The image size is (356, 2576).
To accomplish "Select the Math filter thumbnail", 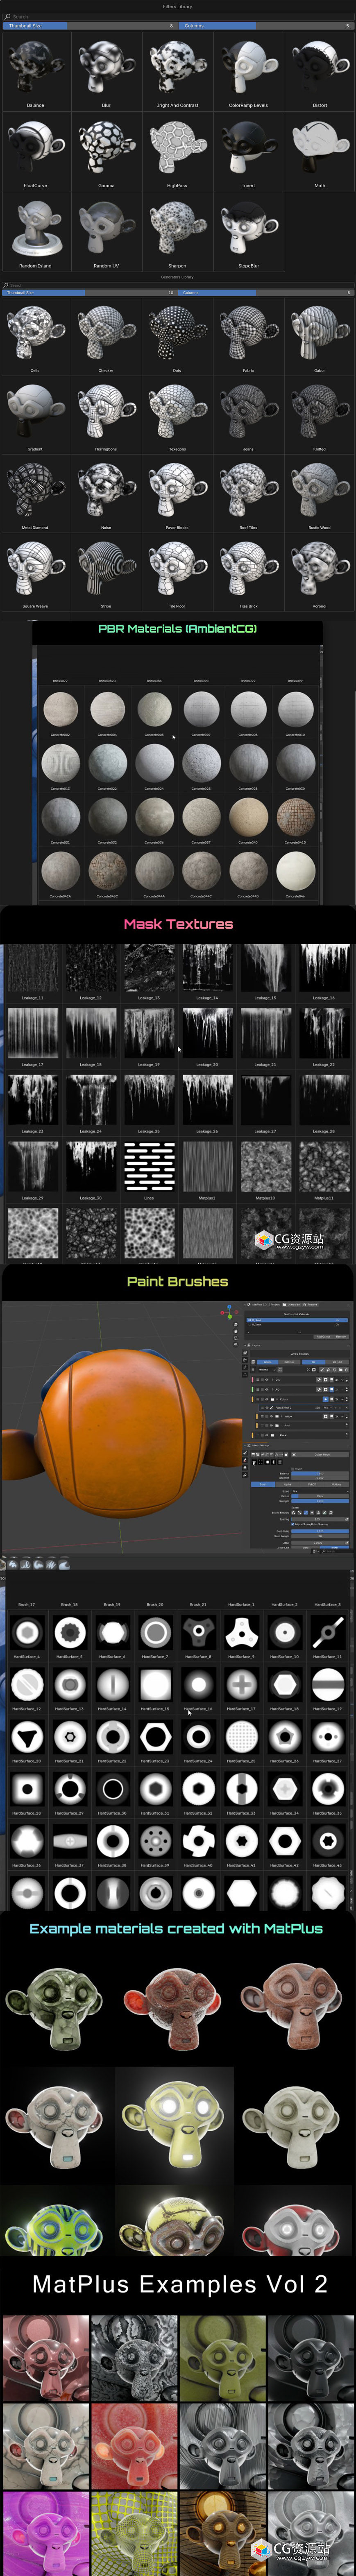I will [320, 151].
